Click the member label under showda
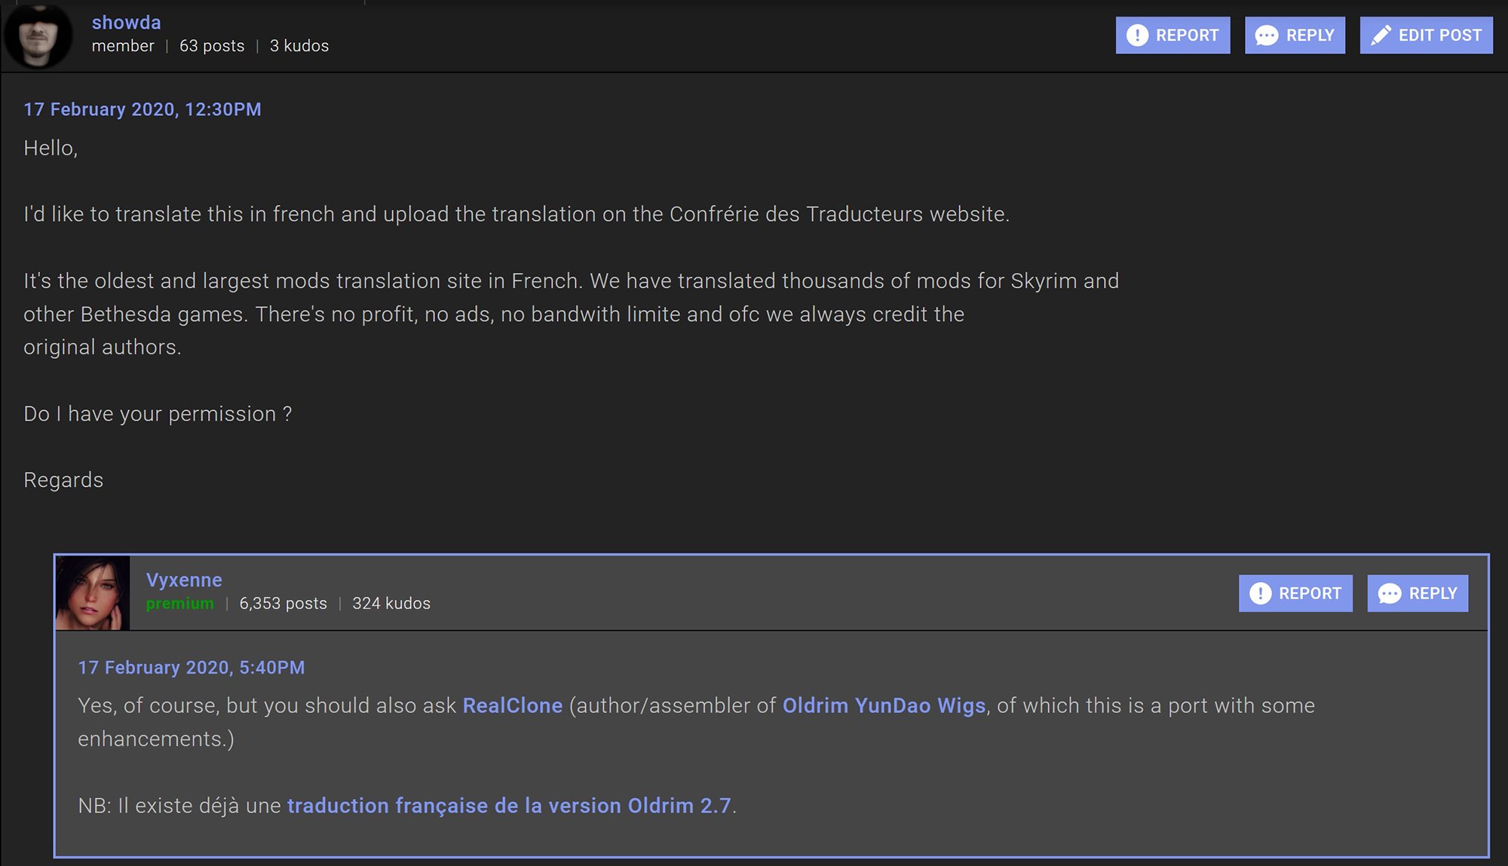 [123, 46]
